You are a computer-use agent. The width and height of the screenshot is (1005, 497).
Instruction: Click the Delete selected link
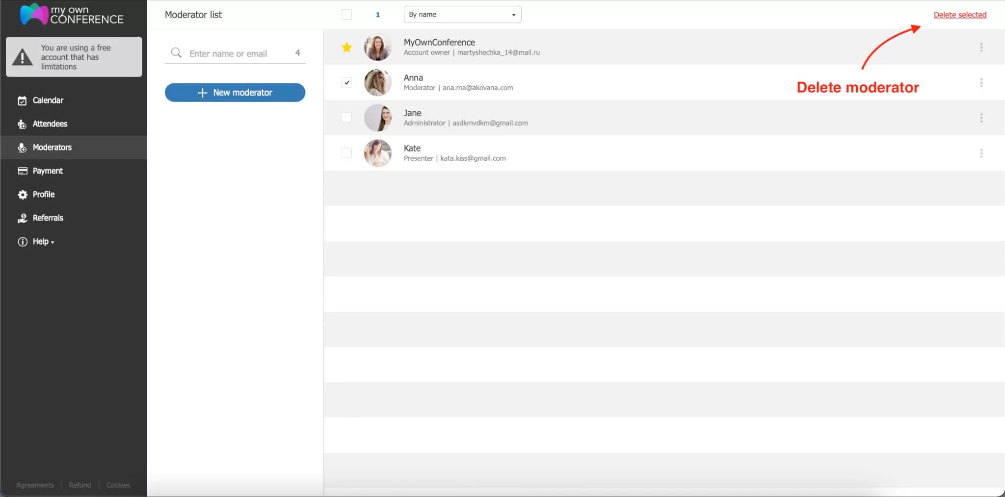pyautogui.click(x=959, y=14)
